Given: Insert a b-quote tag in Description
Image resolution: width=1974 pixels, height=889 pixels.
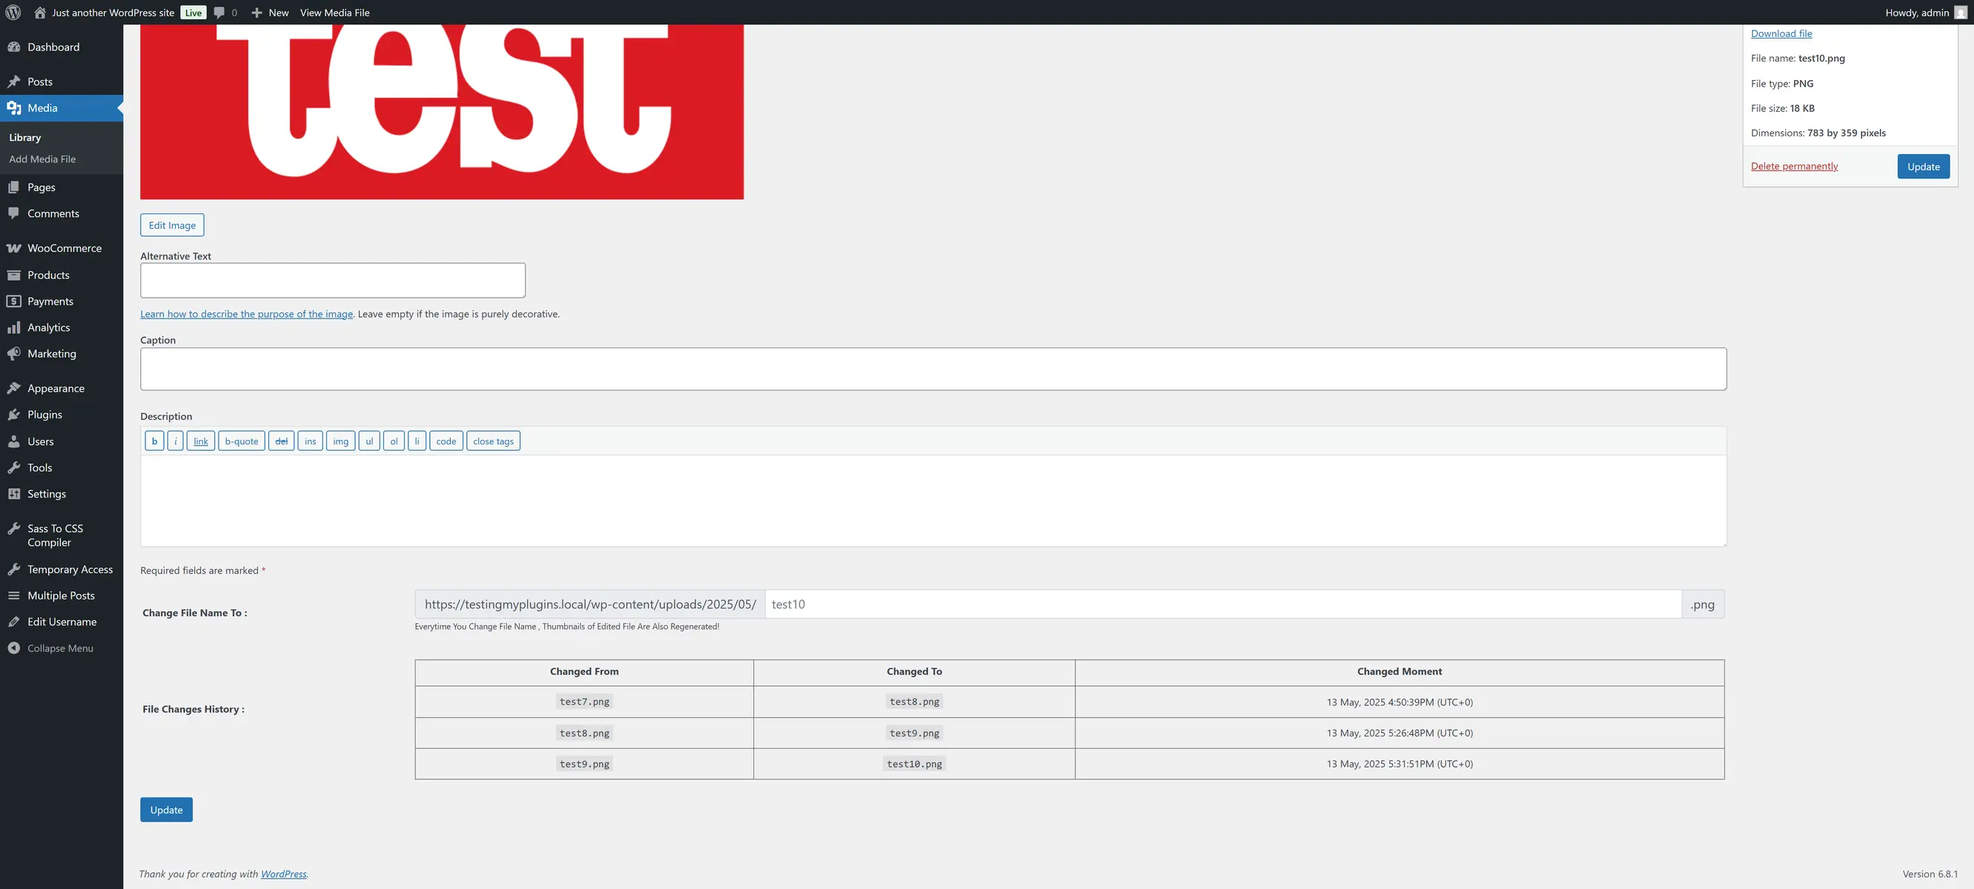Looking at the screenshot, I should pos(241,440).
